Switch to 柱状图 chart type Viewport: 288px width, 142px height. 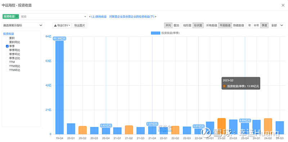[x=198, y=25]
